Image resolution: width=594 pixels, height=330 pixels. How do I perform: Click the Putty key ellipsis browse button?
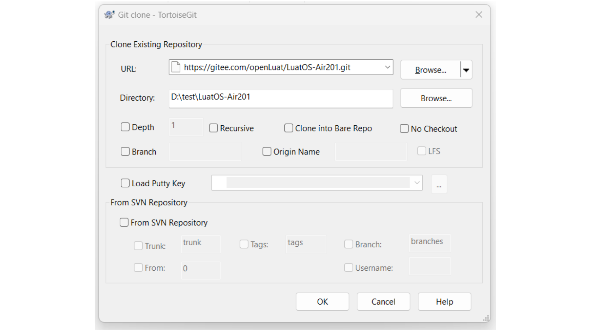point(439,184)
